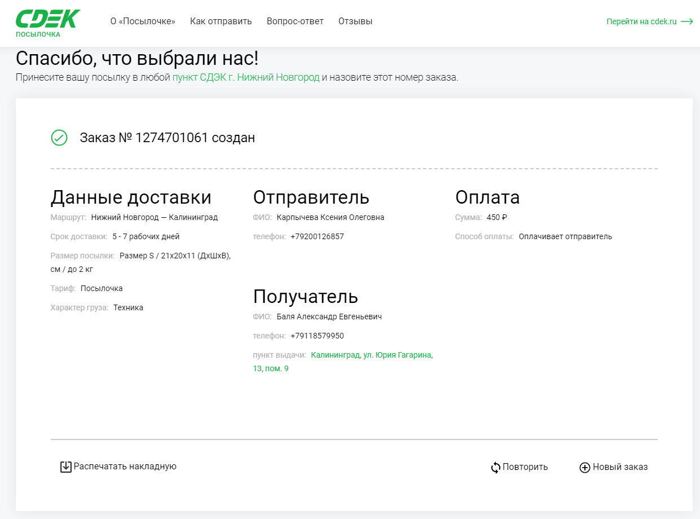Open the пункт СДЭК г. Нижний Новгород link

246,77
